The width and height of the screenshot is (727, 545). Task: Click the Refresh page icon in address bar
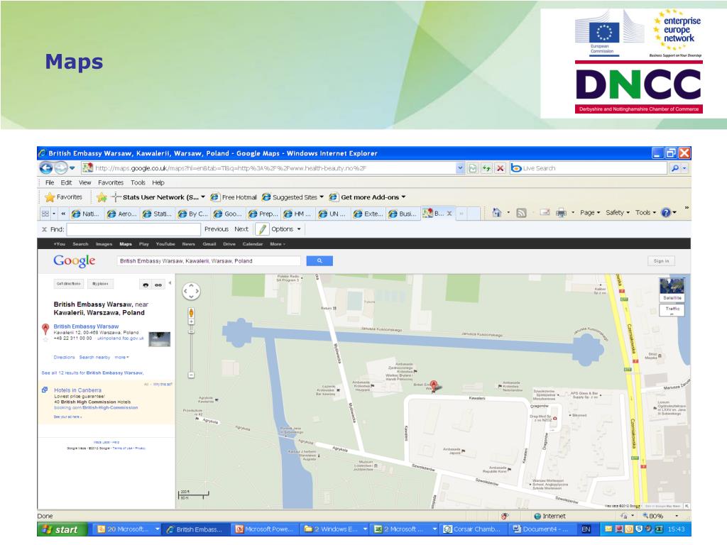tap(486, 168)
